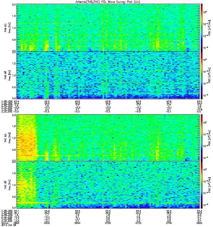The image size is (213, 227).
Task: Click the 1.5 frequency tick of the THC B⊥ panel
Action: click(14, 126)
